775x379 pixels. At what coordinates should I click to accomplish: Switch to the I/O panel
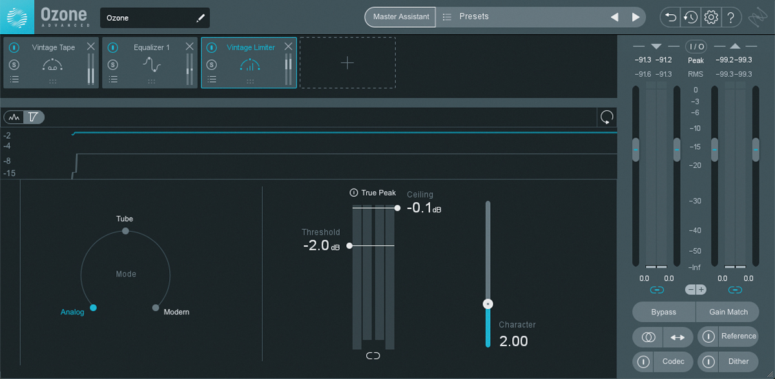coord(697,46)
